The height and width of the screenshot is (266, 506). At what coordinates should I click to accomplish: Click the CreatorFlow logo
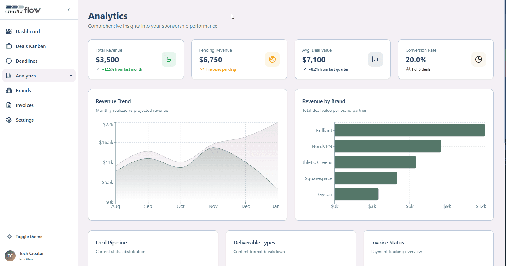pyautogui.click(x=23, y=10)
